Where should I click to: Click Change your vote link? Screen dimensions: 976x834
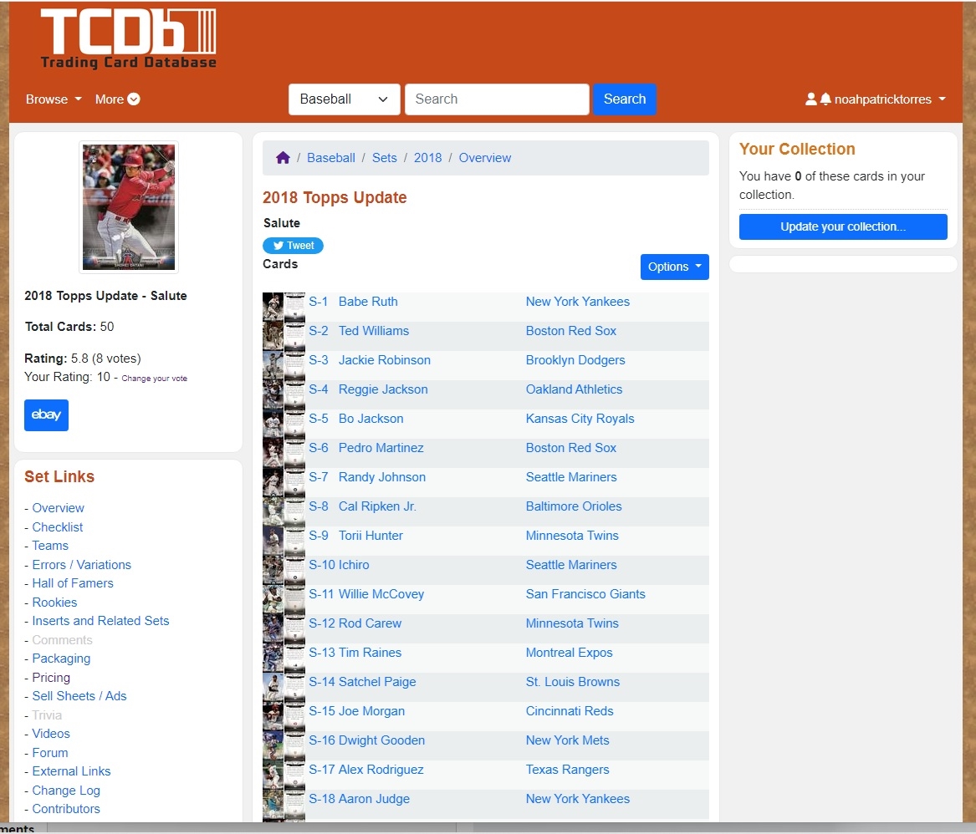155,378
